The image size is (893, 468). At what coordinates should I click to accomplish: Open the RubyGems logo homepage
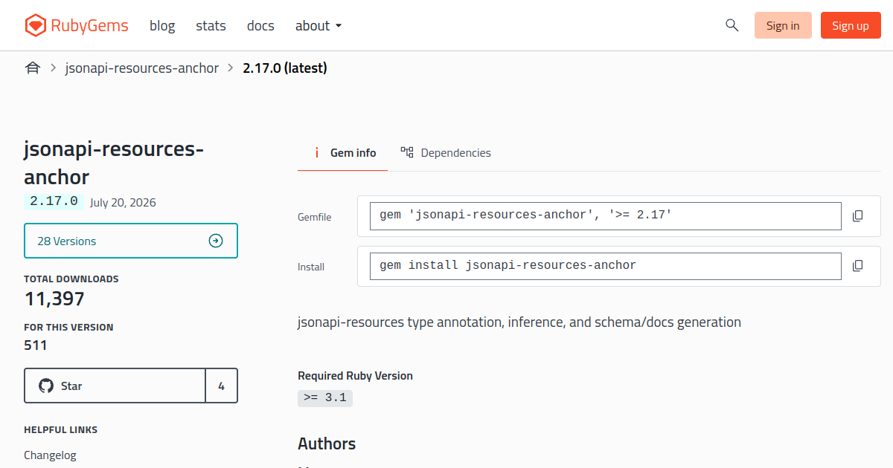click(x=76, y=25)
